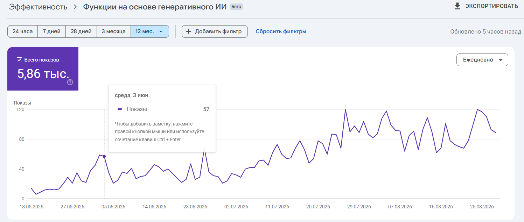Click the Бета badge
Image resolution: width=524 pixels, height=222 pixels.
[x=236, y=7]
